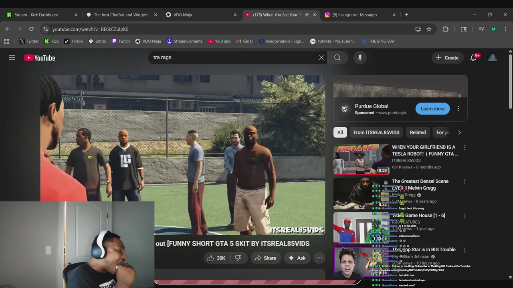Clear the YouTube search box text
This screenshot has height=288, width=513.
321,58
